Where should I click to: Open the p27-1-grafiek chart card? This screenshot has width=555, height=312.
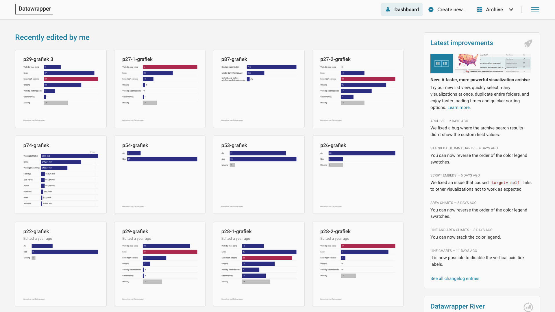tap(160, 89)
